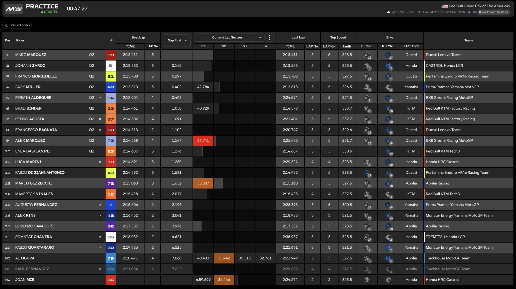516x289 pixels.
Task: Click Johann Zarco's rear soft tyre icon
Action: (389, 66)
